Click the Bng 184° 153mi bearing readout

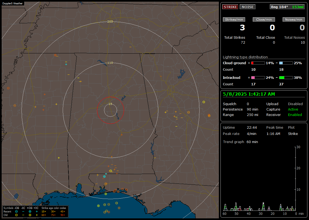287,7
